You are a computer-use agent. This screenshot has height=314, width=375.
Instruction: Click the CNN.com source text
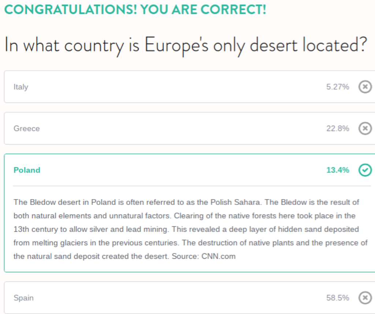tap(218, 256)
